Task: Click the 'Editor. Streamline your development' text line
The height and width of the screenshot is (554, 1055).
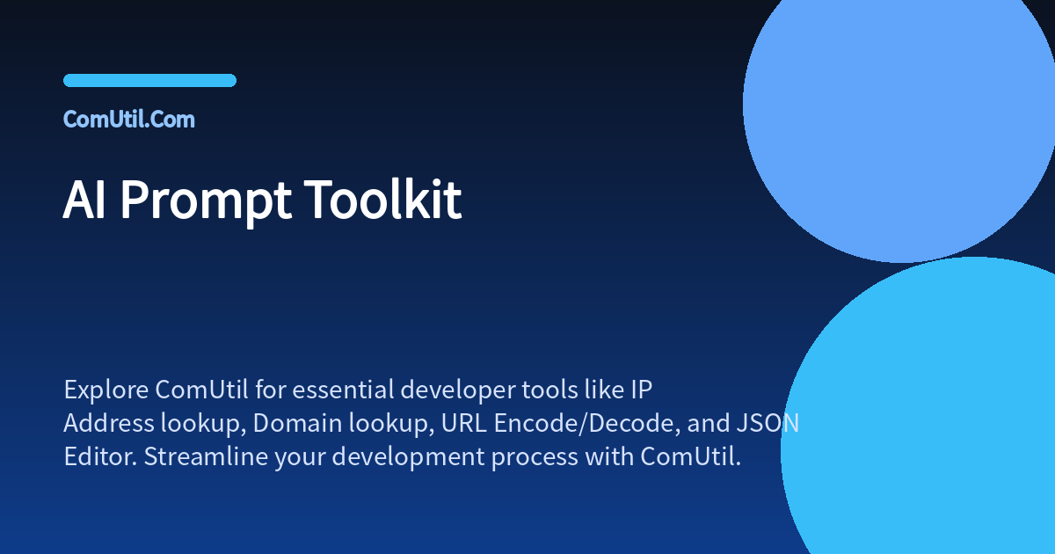Action: (403, 457)
